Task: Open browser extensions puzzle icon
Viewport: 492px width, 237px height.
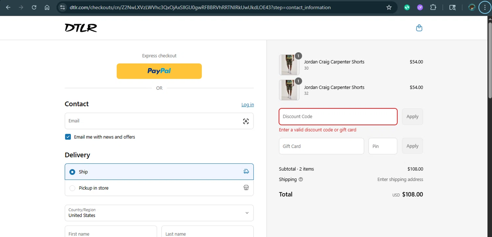Action: (433, 7)
